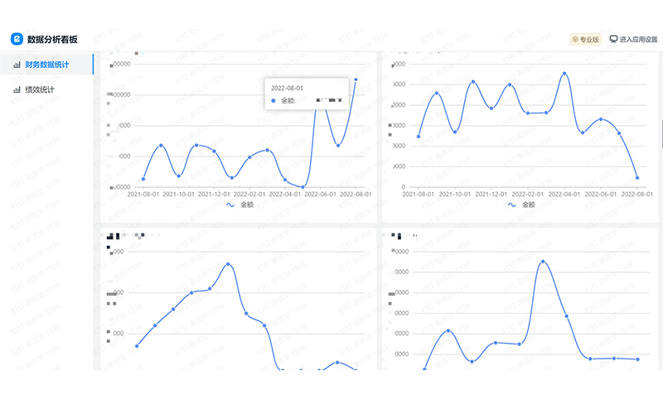Toggle 金额 series label in top-right chart legend
663x414 pixels.
coord(528,205)
